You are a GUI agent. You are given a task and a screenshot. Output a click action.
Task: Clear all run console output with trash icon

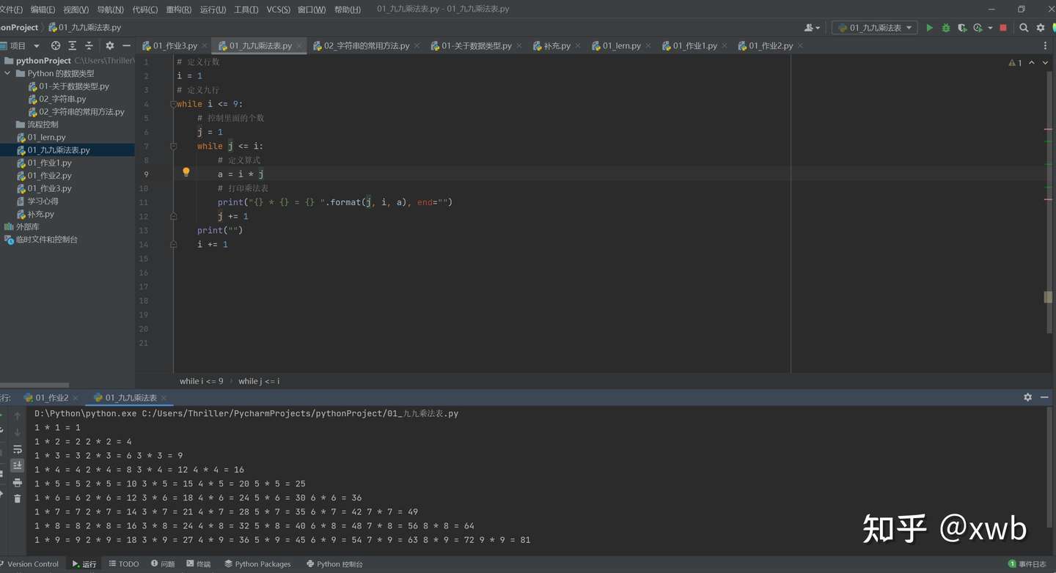(x=18, y=498)
